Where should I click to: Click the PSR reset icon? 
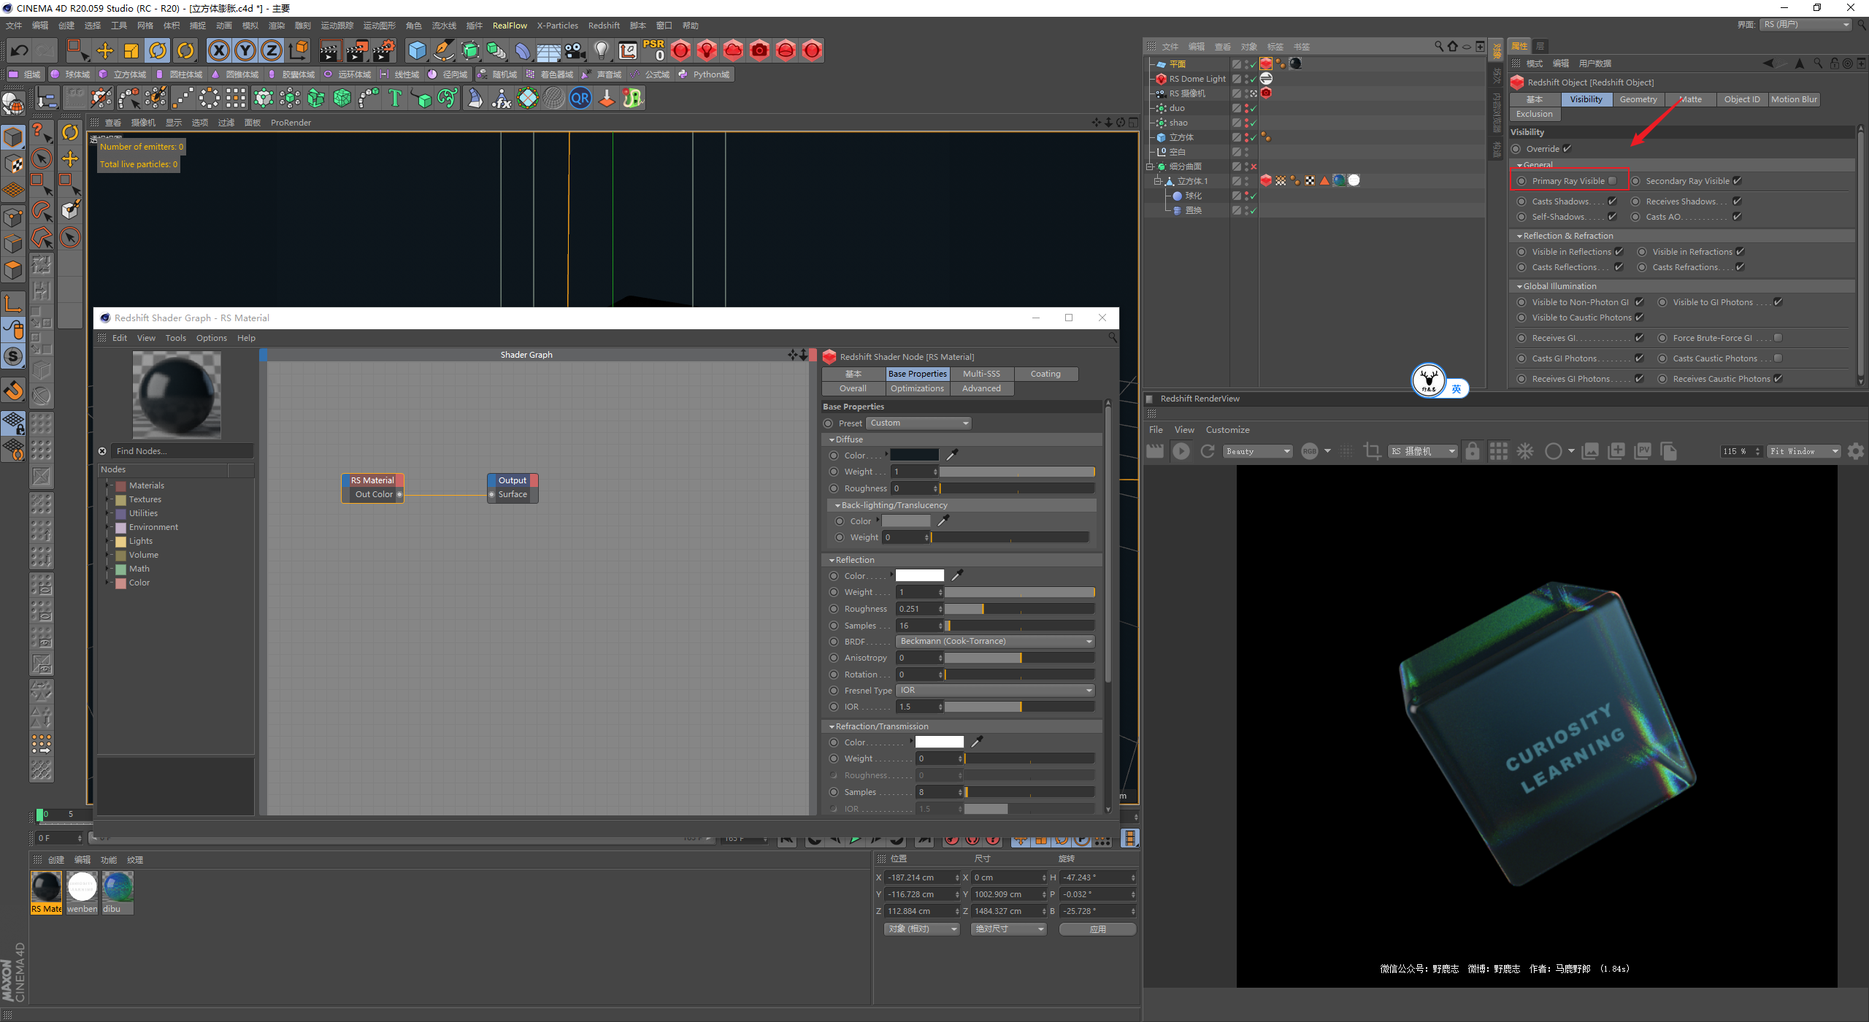pos(653,50)
